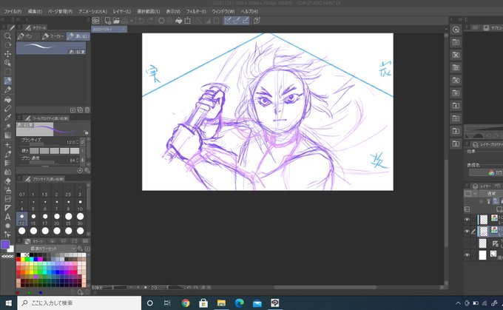The image size is (503, 310).
Task: Show the hidden third layer via visibility cell
Action: 467,243
